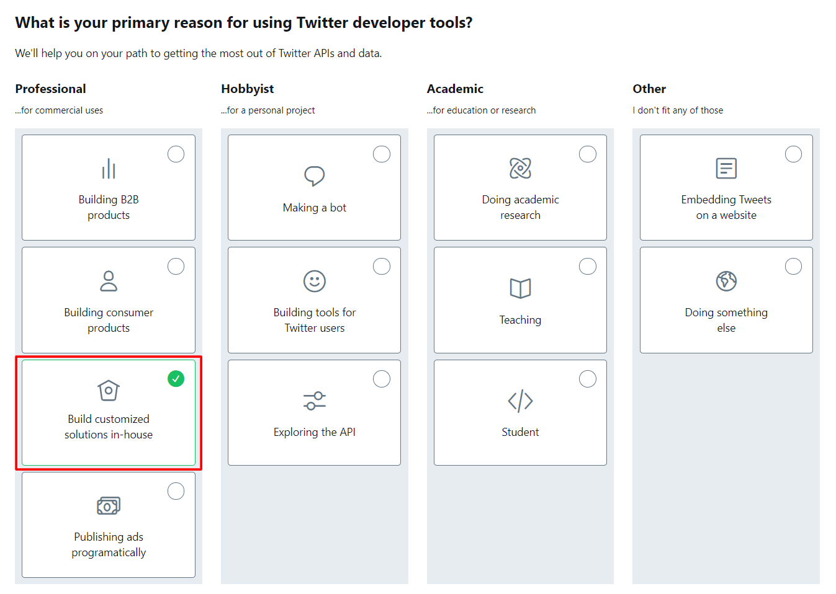Select the Making a bot radio button

[382, 154]
